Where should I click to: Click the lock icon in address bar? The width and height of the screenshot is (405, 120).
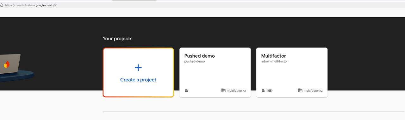[x=2, y=5]
